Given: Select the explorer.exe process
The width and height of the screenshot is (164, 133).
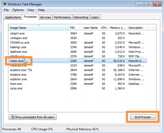Looking at the screenshot, I should [78, 79].
